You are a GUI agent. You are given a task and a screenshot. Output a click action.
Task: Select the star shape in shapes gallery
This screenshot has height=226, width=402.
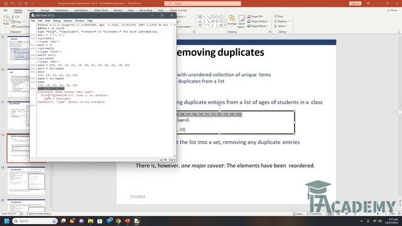click(220, 26)
